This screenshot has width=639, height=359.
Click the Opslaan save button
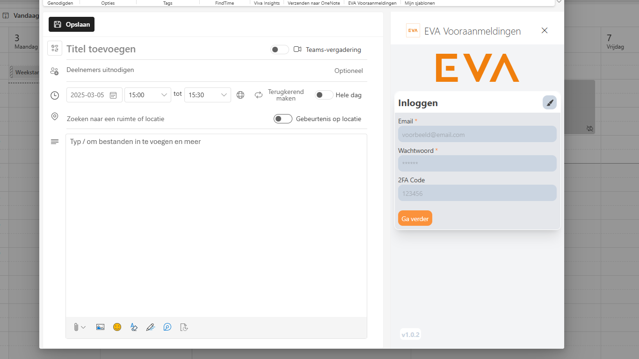72,24
